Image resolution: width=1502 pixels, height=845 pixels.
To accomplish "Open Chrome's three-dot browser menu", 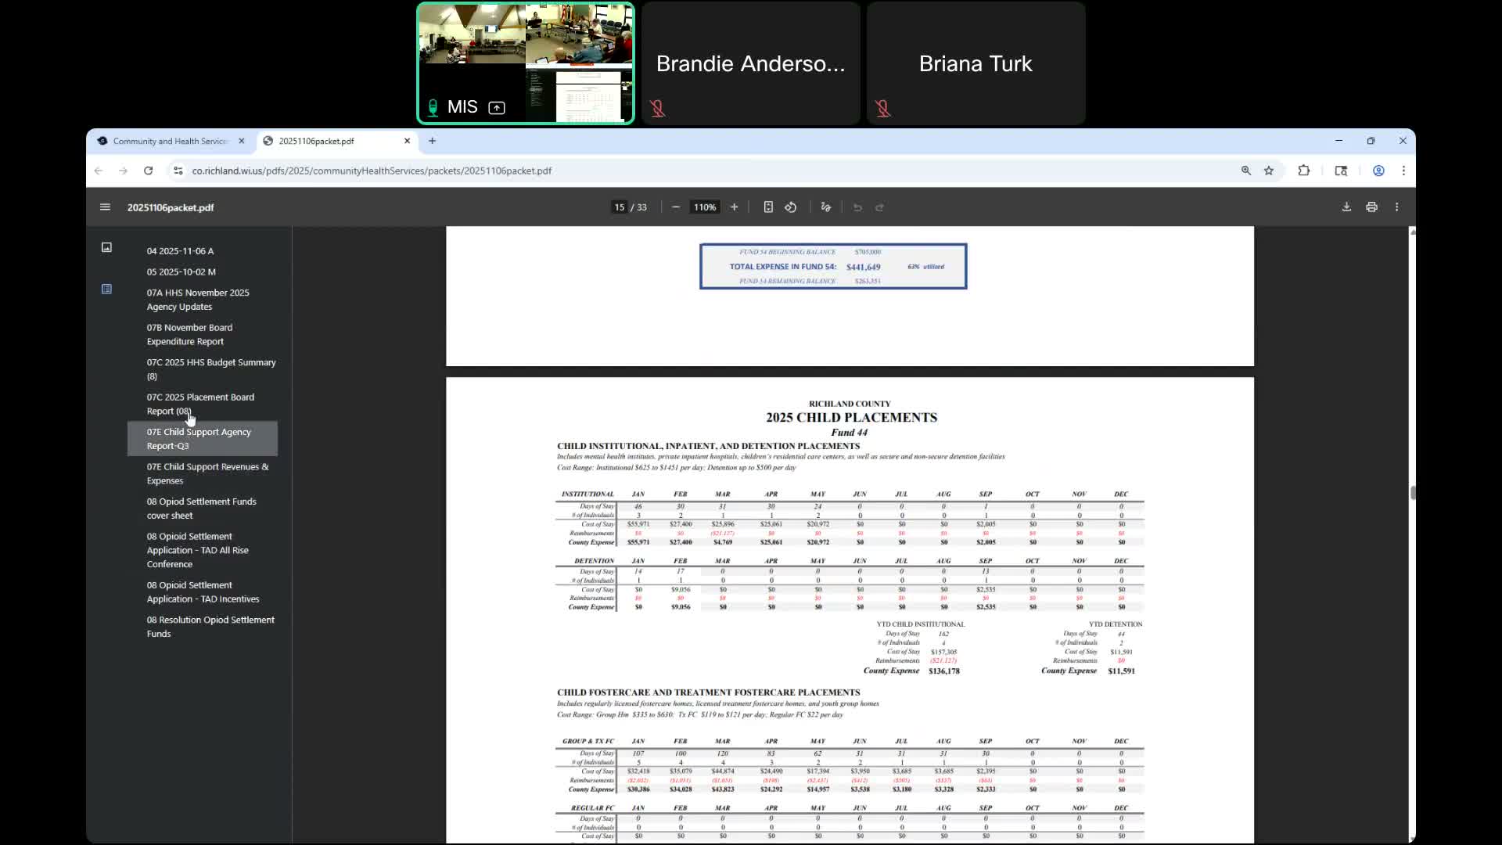I will click(x=1403, y=171).
